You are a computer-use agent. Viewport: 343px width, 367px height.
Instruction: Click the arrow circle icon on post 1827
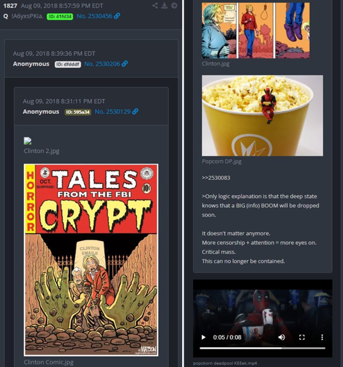(174, 6)
